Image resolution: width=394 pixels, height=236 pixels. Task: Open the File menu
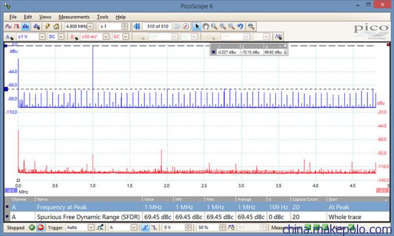coord(13,17)
